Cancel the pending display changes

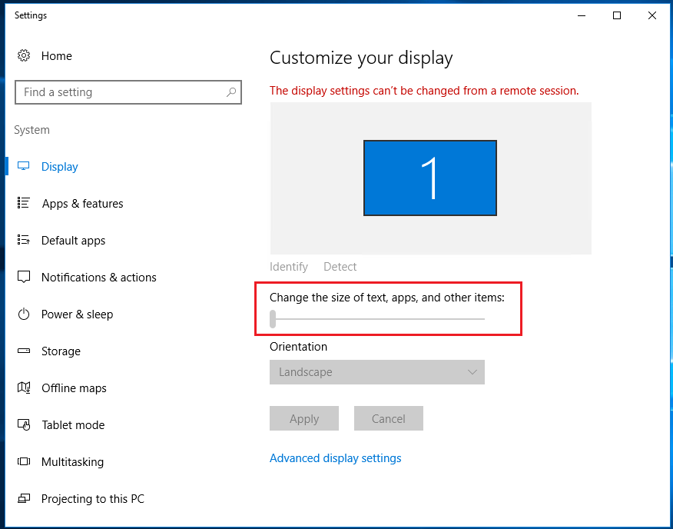388,418
